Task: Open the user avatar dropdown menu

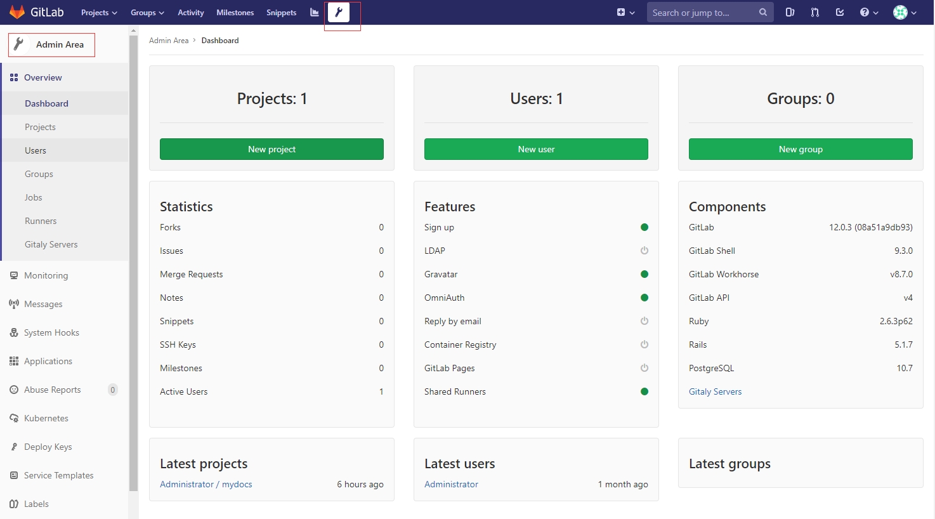Action: (905, 13)
